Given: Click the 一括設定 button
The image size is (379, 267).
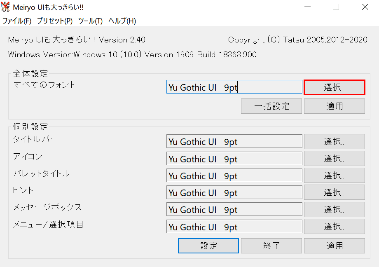Looking at the screenshot, I should tap(271, 106).
